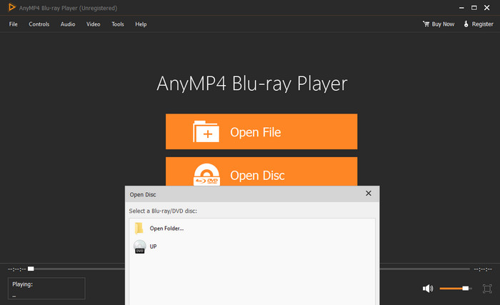This screenshot has width=500, height=305.
Task: Click the yellow folder icon
Action: pyautogui.click(x=139, y=229)
